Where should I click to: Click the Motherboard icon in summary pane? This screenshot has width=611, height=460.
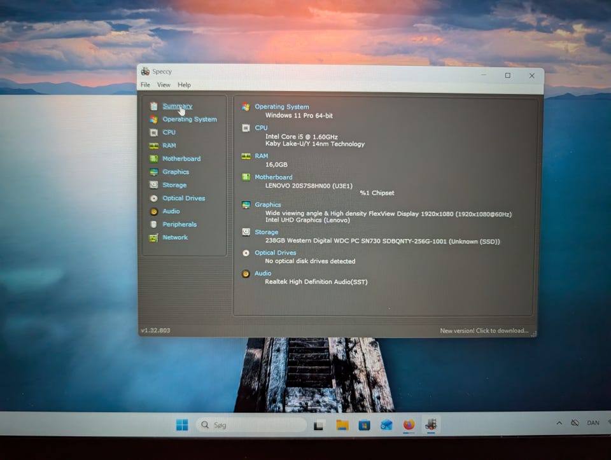[x=246, y=178]
